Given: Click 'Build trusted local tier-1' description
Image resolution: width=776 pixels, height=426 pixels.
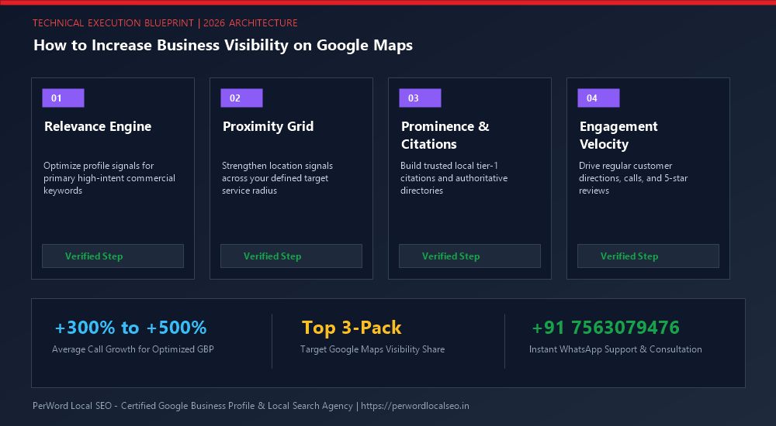Looking at the screenshot, I should pyautogui.click(x=454, y=178).
